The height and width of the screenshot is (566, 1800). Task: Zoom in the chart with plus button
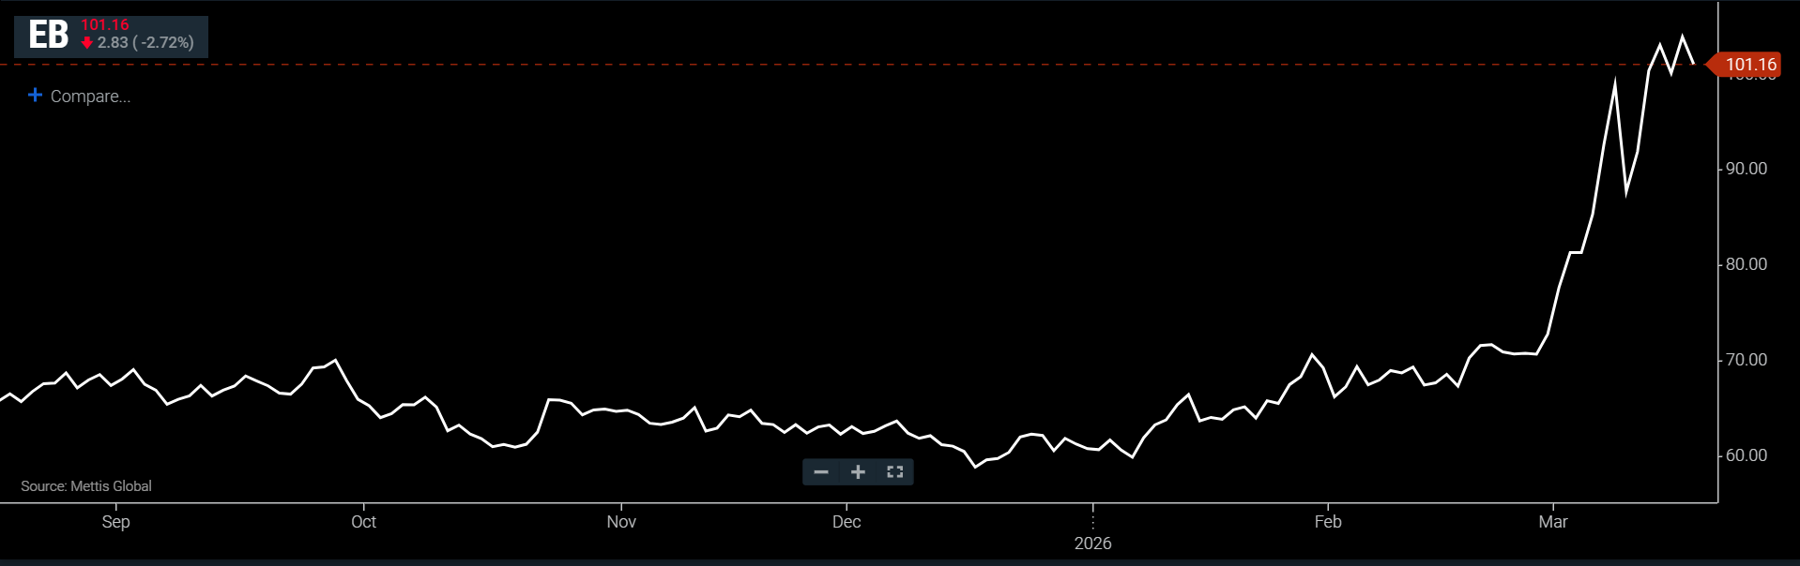coord(858,472)
